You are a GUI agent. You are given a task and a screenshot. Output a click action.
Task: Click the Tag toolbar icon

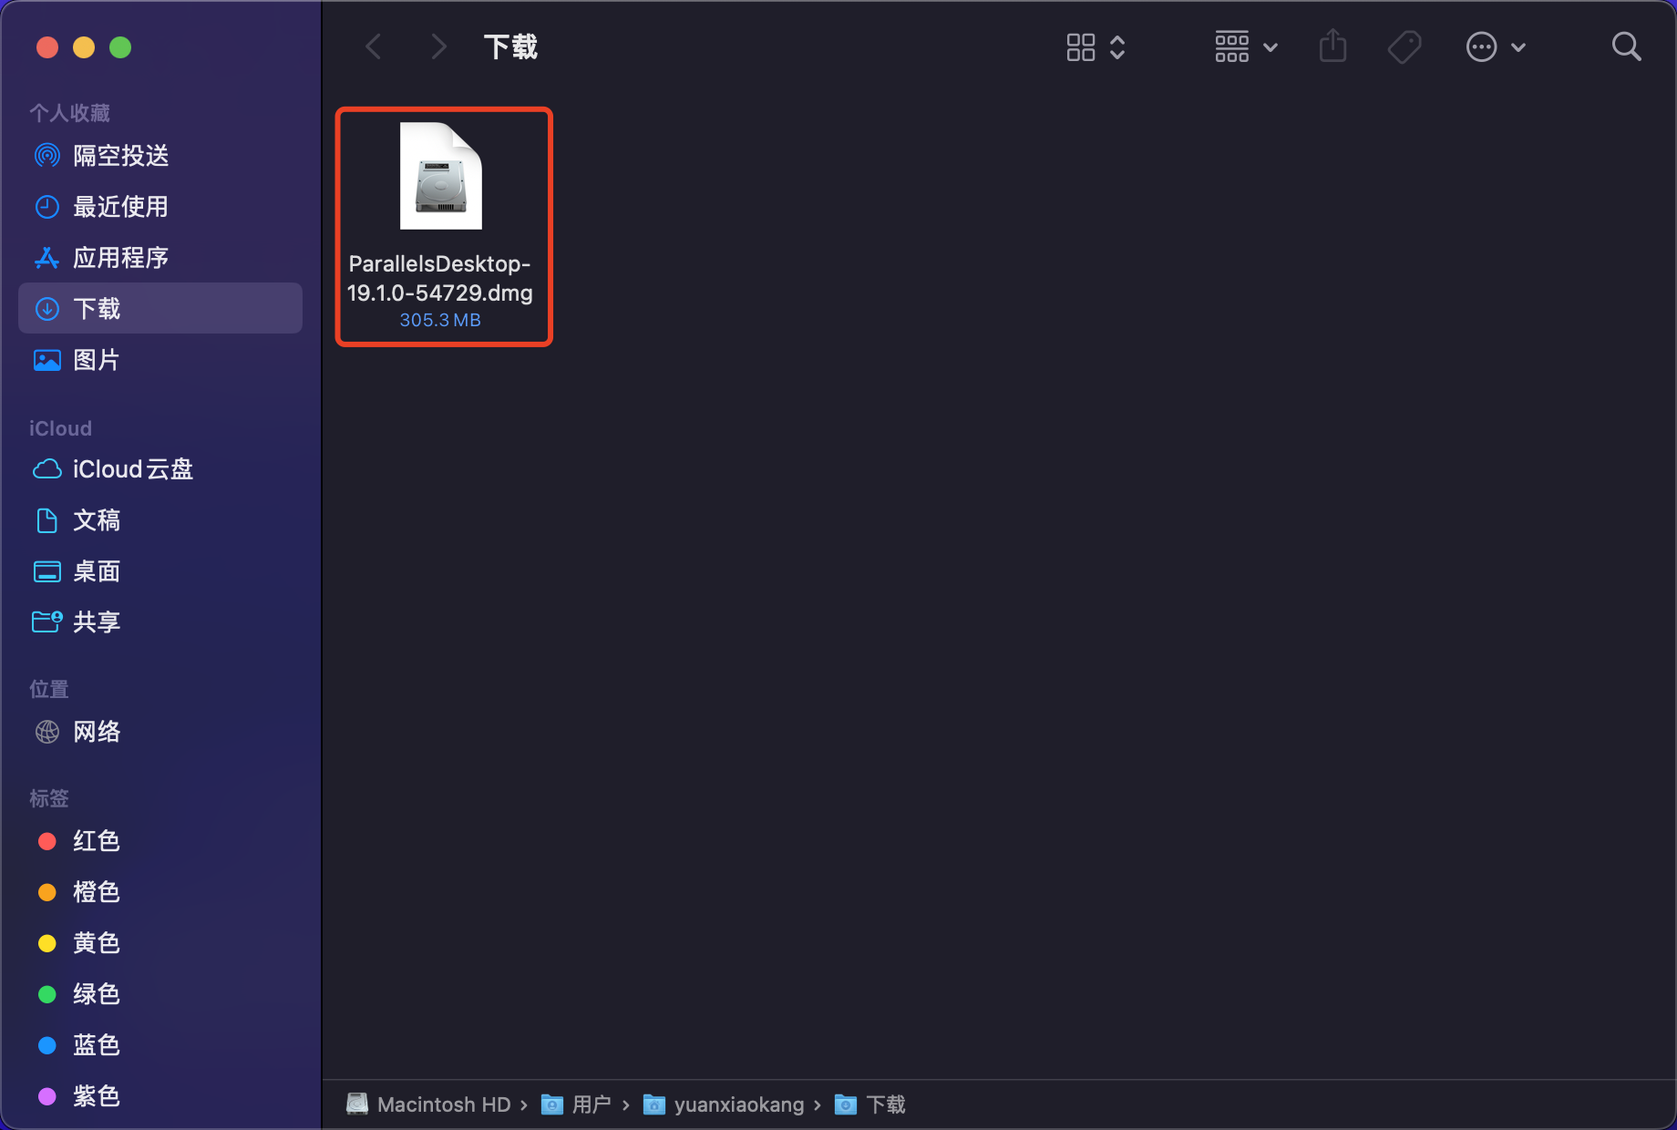pos(1404,47)
